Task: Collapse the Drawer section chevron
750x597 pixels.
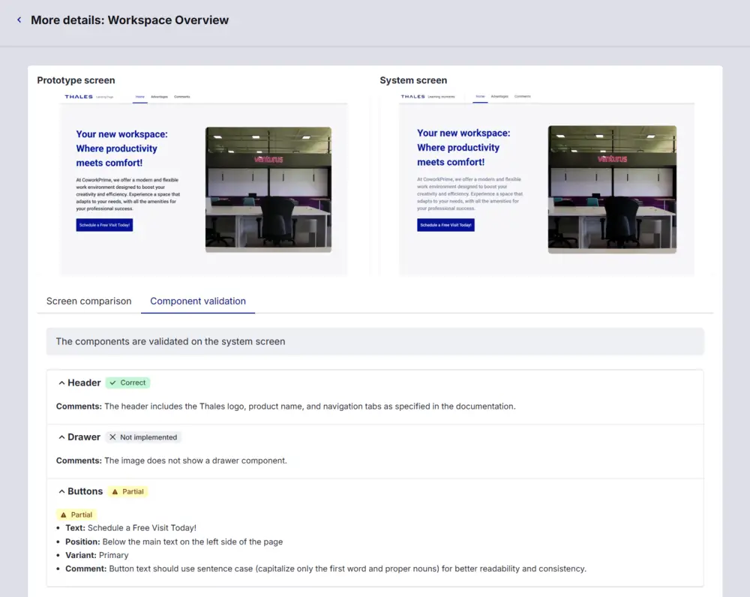Action: pyautogui.click(x=61, y=437)
